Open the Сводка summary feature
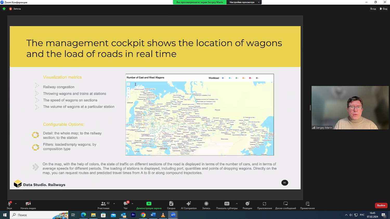 tap(171, 205)
